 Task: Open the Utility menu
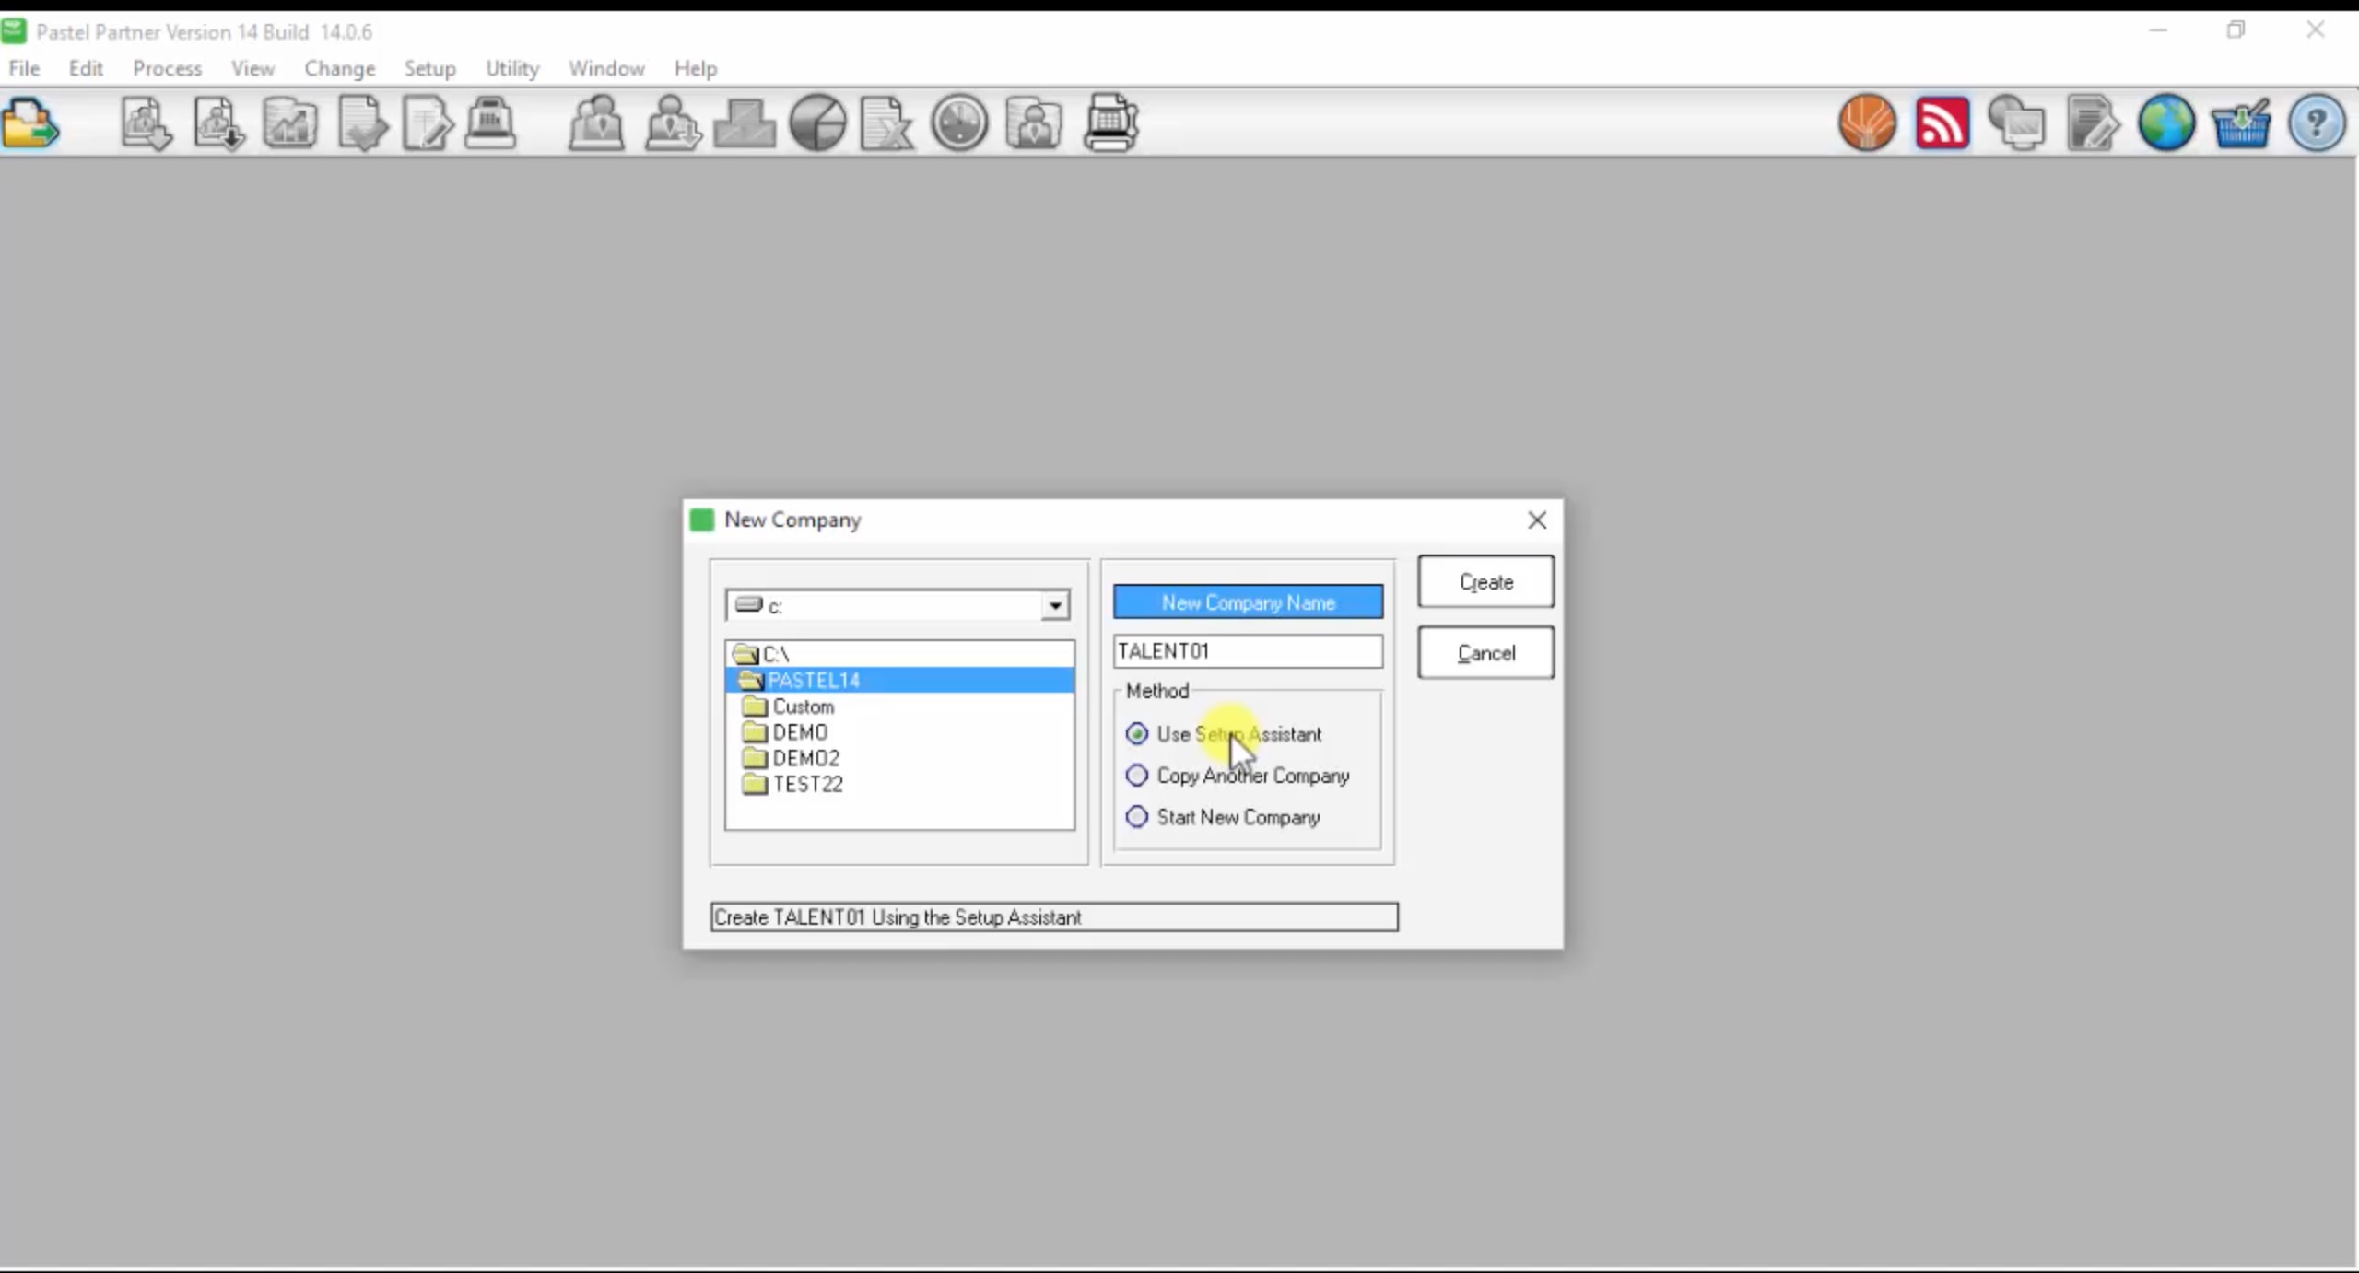(x=512, y=68)
